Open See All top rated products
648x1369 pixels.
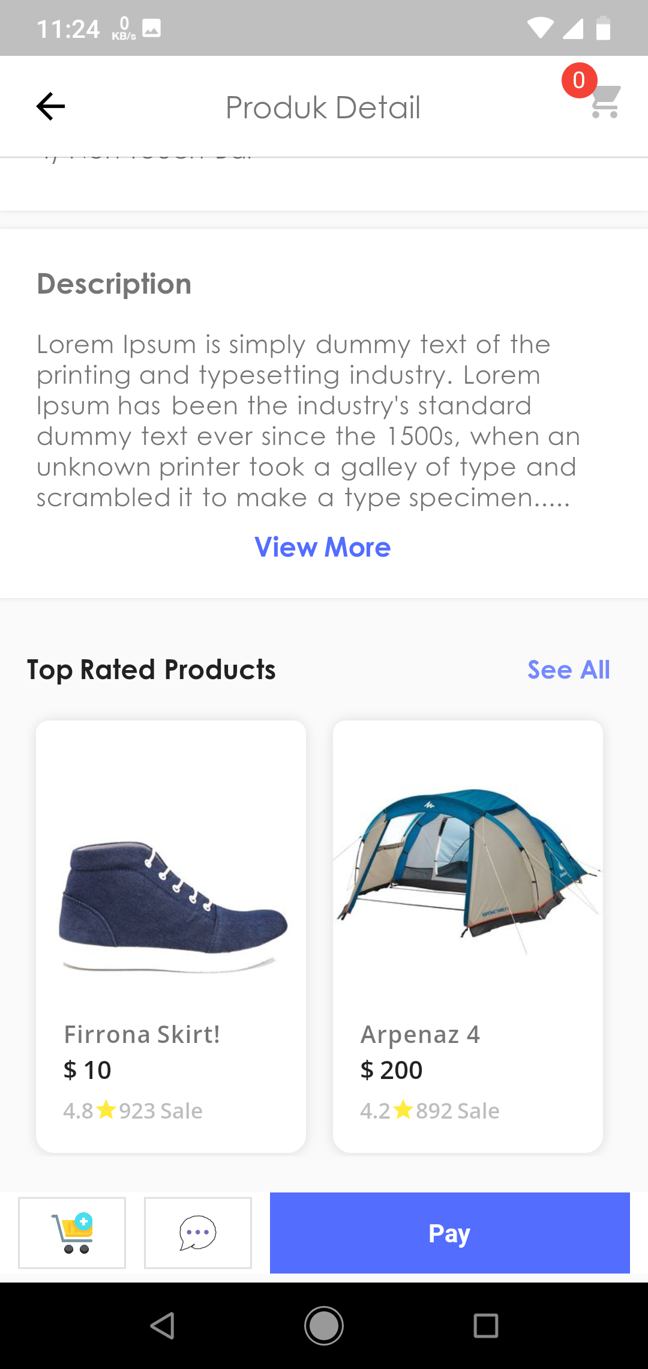[568, 669]
